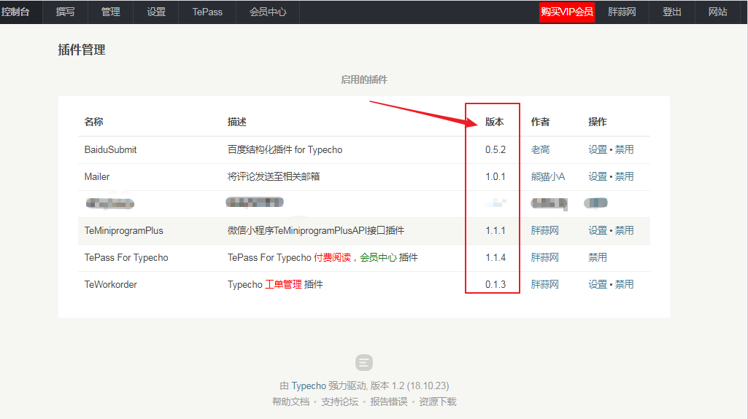The height and width of the screenshot is (419, 748).
Task: Open 设置 for BaiduSubmit plugin
Action: [598, 149]
